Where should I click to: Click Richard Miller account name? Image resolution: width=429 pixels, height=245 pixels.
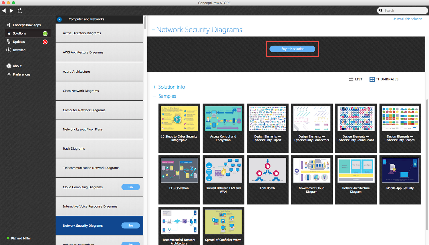(21, 238)
